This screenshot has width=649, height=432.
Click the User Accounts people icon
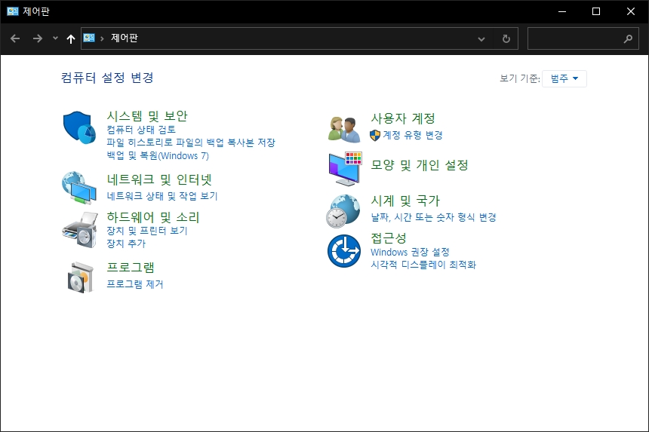pyautogui.click(x=344, y=129)
